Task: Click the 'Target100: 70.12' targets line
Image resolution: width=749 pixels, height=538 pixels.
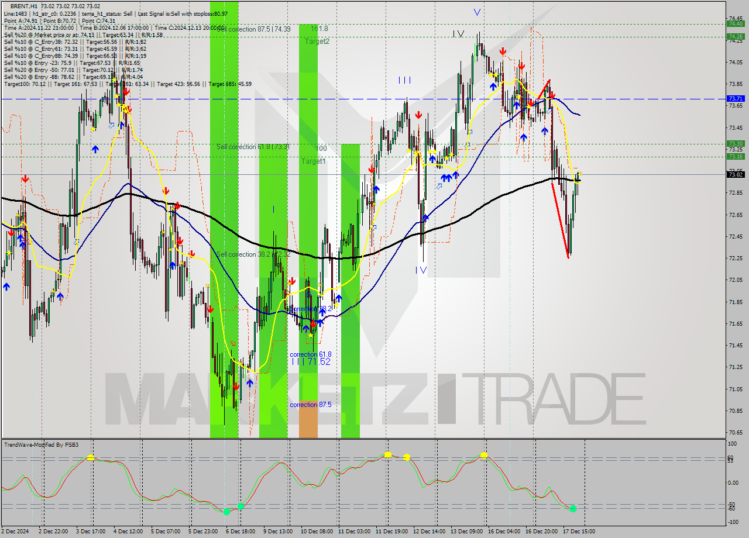Action: tap(128, 84)
